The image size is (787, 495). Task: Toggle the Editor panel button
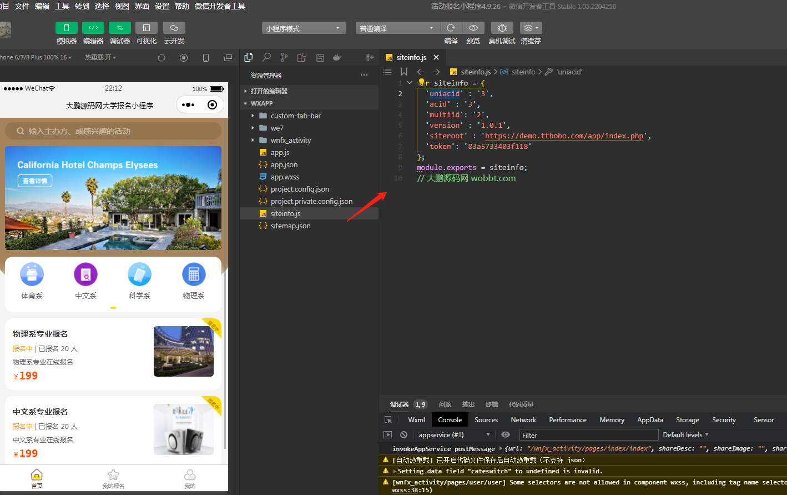pyautogui.click(x=93, y=28)
